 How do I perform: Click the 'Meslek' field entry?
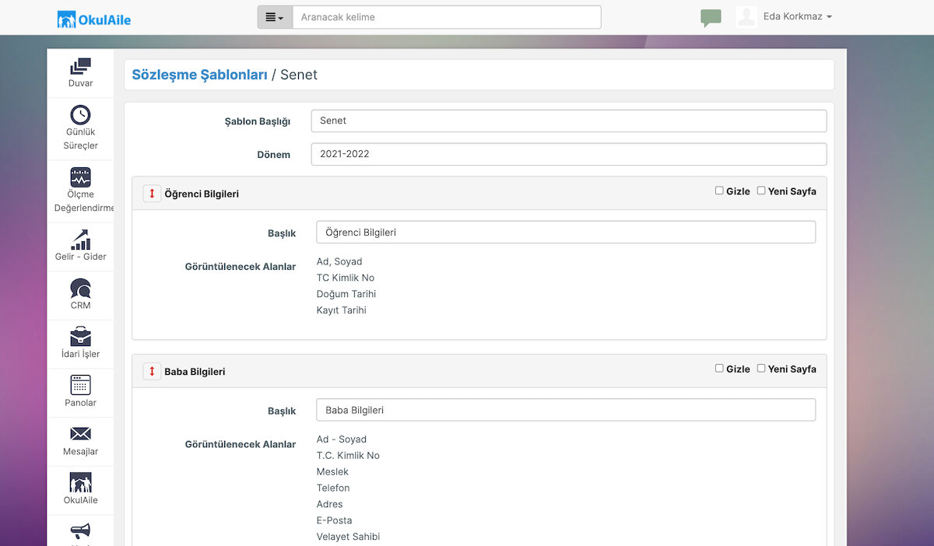click(x=332, y=472)
